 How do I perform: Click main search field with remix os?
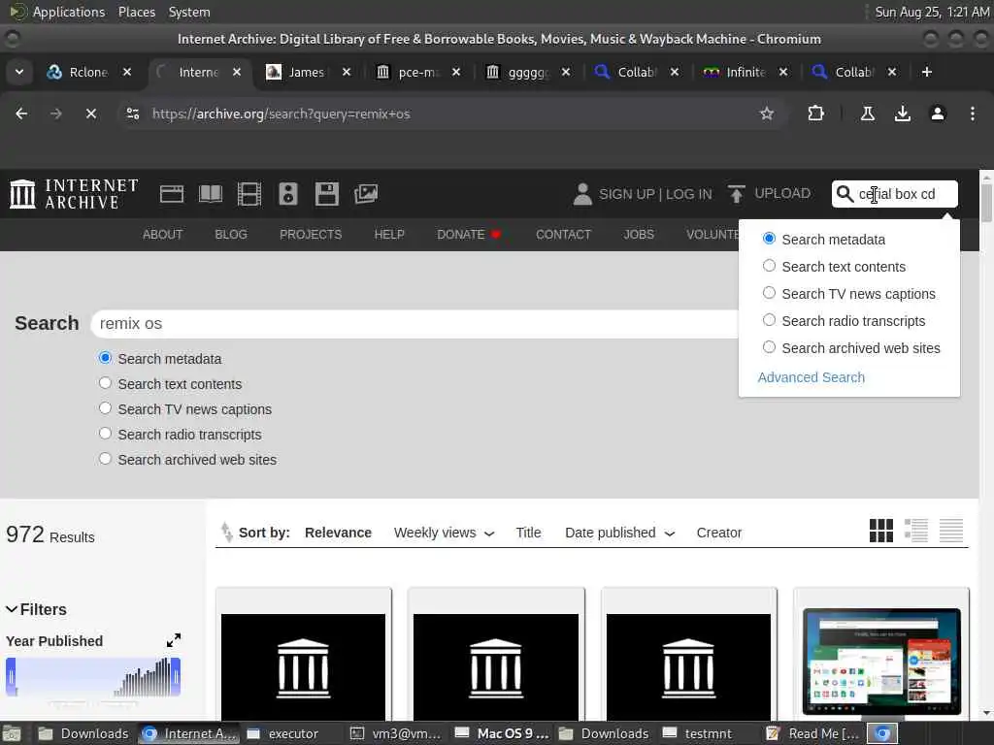[415, 324]
